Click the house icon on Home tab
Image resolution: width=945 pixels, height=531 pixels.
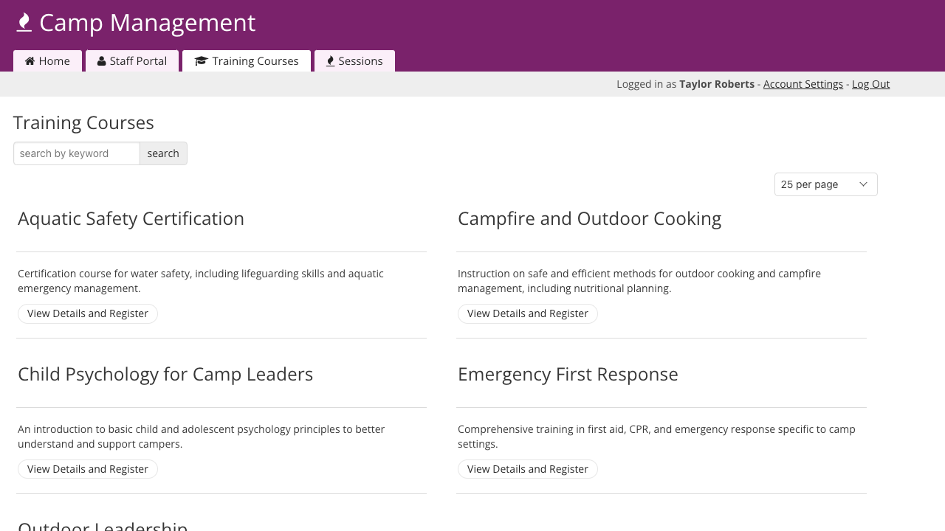[30, 61]
